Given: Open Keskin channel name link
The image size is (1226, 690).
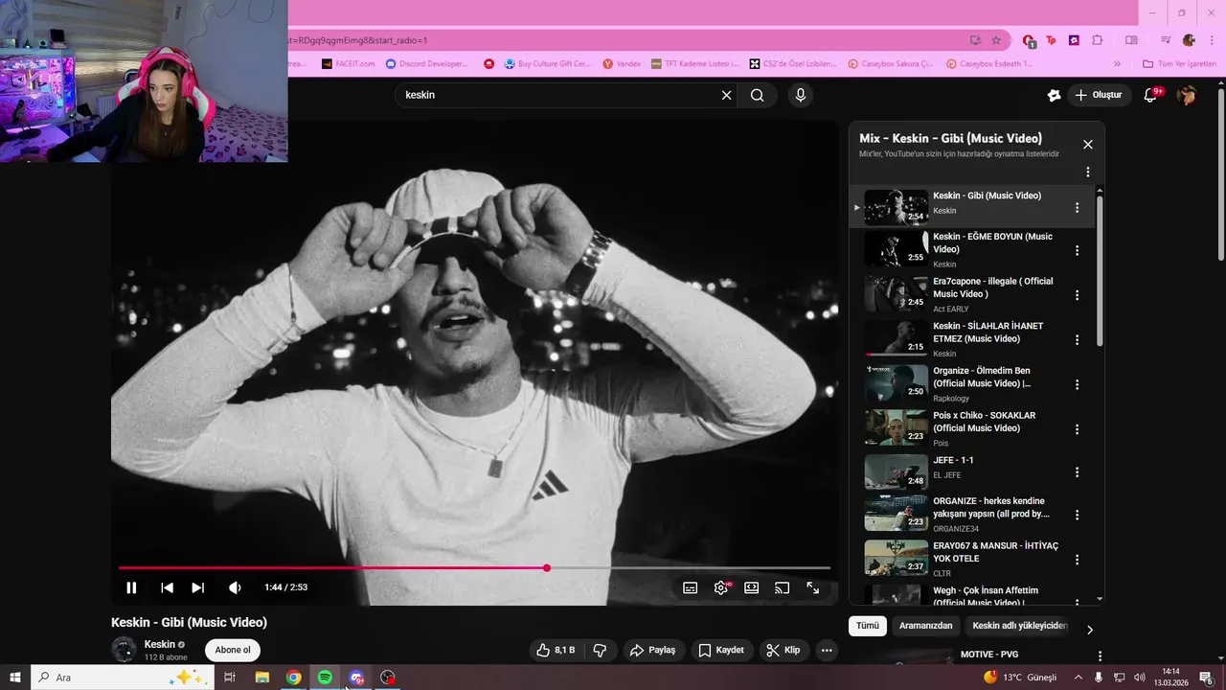Looking at the screenshot, I should 160,644.
